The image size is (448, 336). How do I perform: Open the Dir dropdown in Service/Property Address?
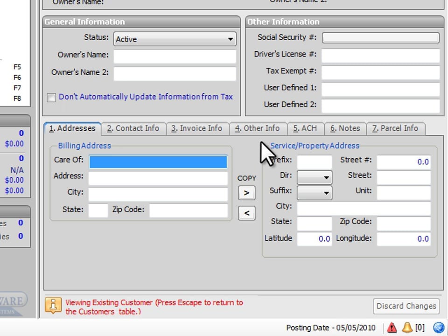pyautogui.click(x=315, y=177)
